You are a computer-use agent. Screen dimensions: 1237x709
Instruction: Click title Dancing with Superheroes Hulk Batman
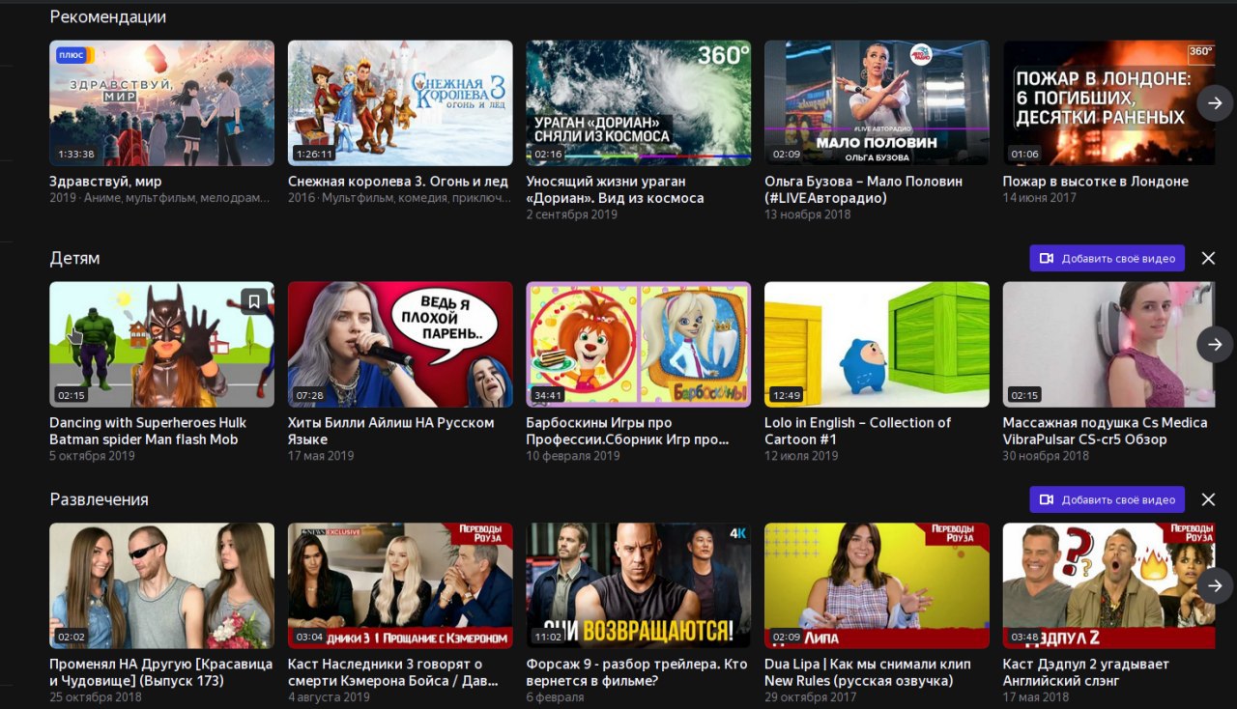(148, 431)
